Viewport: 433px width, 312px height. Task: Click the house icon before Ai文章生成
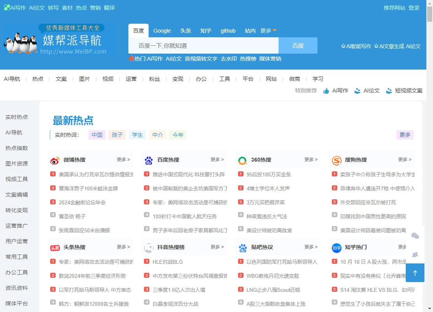(376, 46)
